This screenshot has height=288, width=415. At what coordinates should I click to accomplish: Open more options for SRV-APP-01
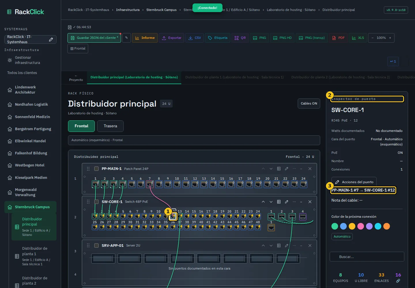(294, 246)
